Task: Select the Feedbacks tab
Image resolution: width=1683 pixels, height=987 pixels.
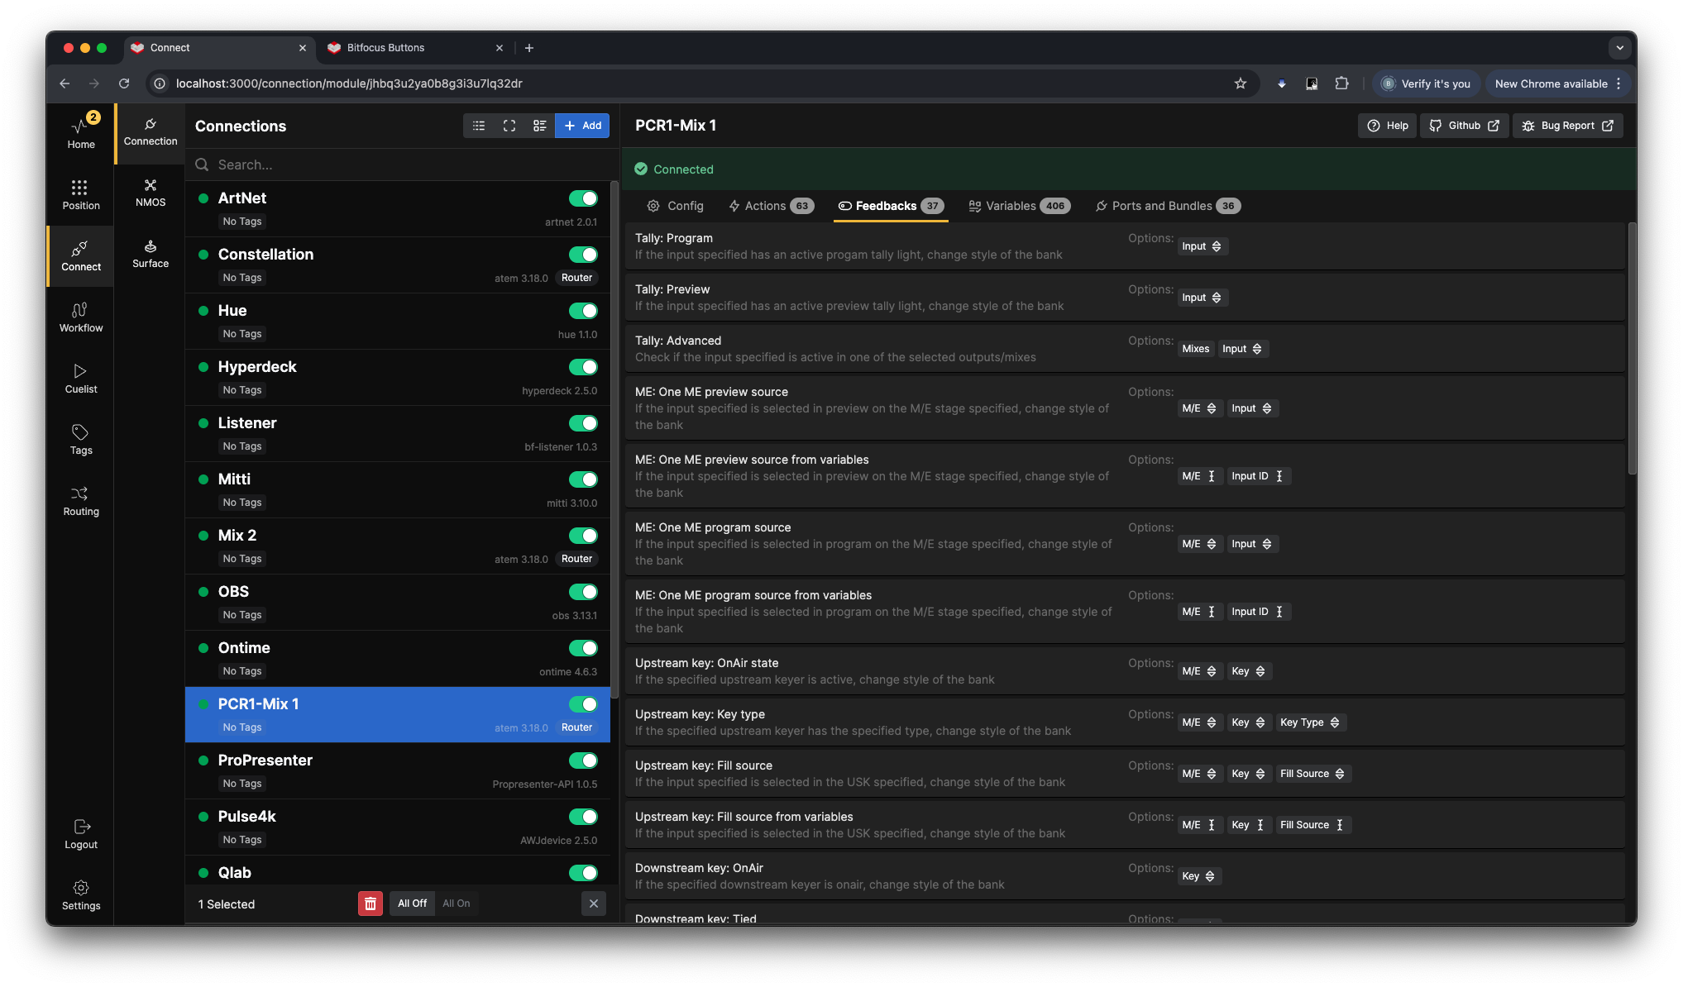Action: point(891,206)
